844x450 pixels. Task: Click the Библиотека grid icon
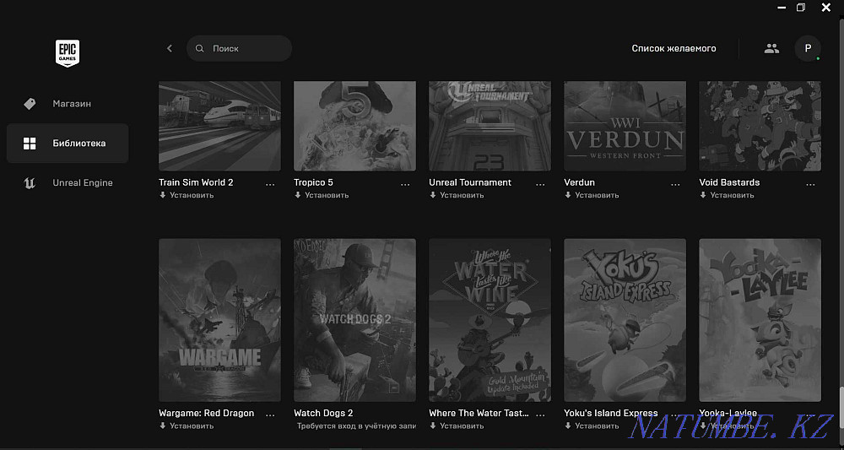(x=30, y=144)
